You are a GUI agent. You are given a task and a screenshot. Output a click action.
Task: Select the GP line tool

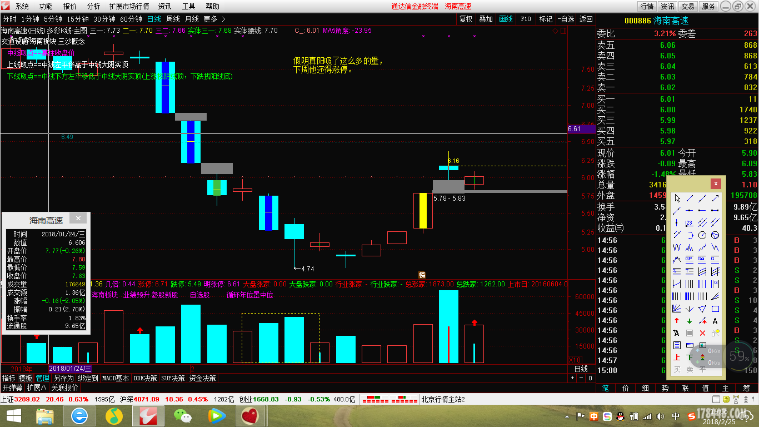[690, 259]
